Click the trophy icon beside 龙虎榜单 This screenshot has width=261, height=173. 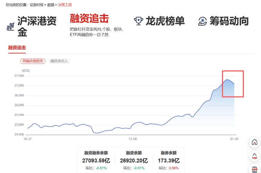pos(139,21)
